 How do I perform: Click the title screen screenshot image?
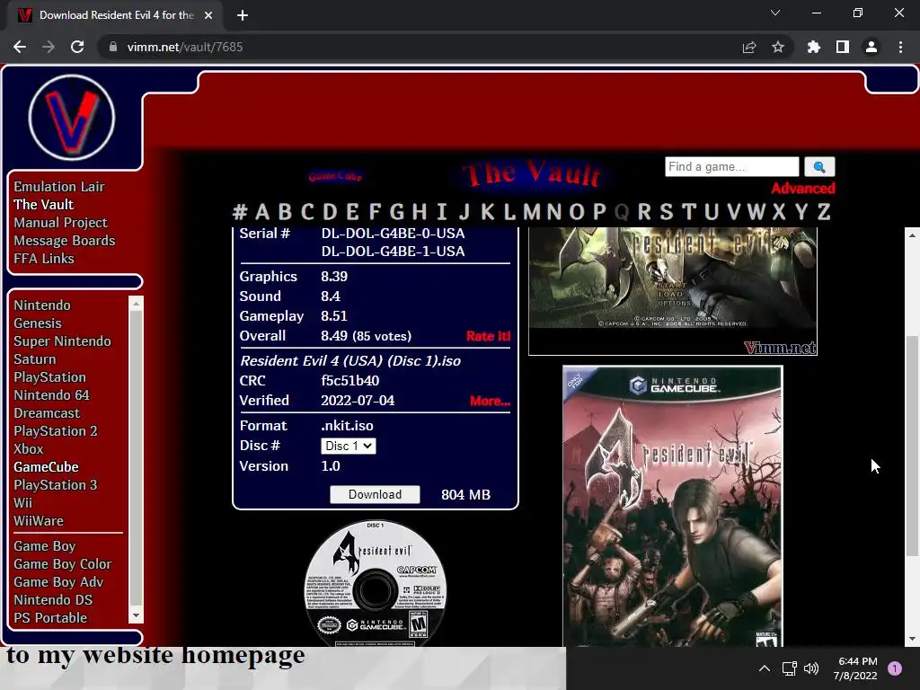pyautogui.click(x=672, y=291)
